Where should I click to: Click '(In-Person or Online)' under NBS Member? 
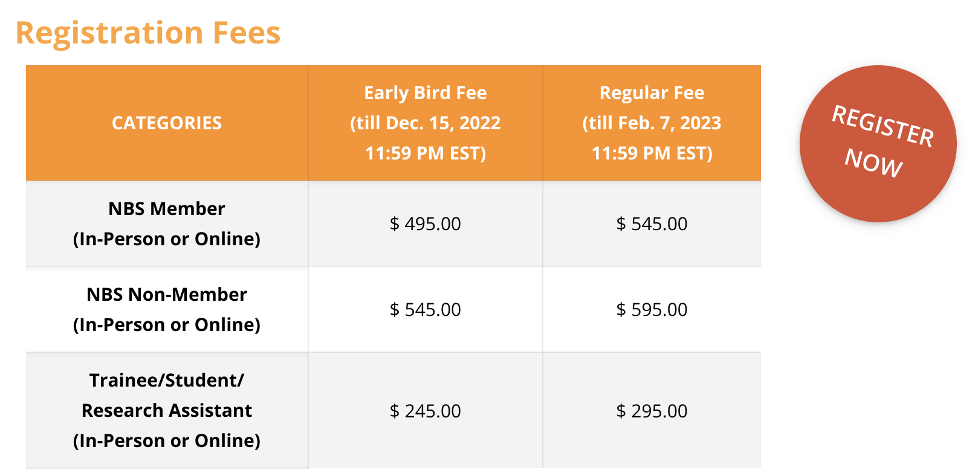(167, 239)
